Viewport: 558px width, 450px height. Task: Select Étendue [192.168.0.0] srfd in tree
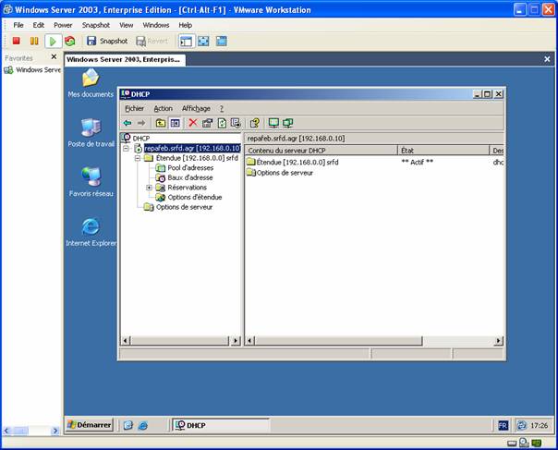tap(197, 158)
